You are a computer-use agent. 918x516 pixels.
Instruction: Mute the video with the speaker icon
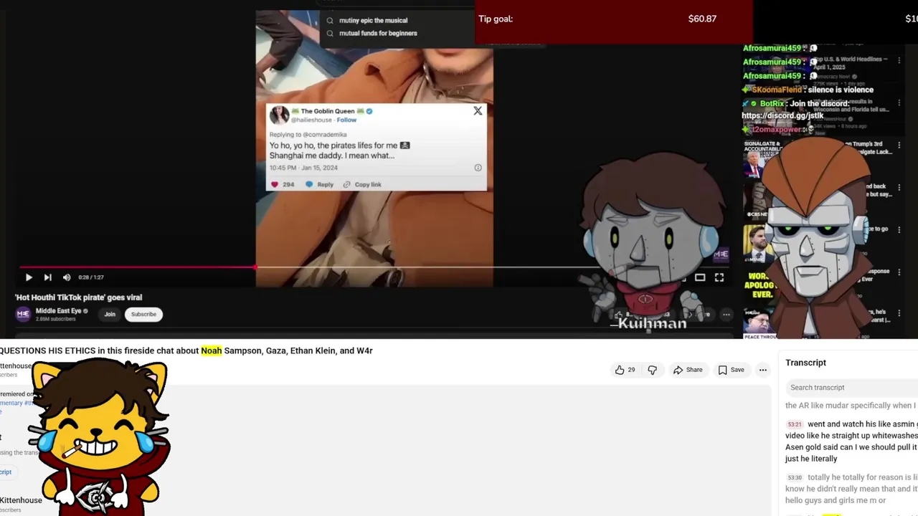point(67,277)
